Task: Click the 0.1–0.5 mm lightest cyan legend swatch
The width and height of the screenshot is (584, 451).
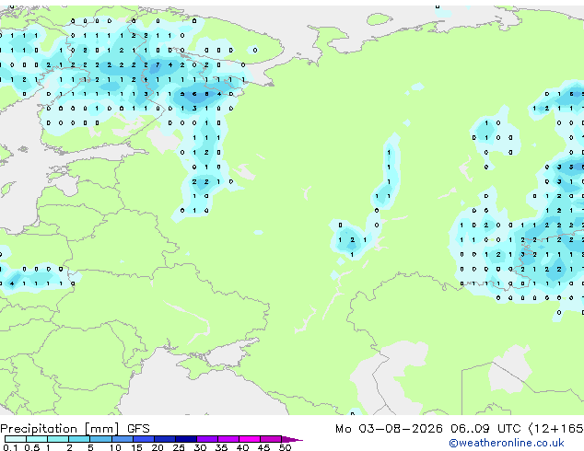Action: coord(16,439)
